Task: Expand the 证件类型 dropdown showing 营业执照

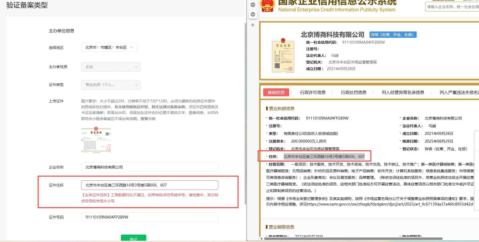Action: click(x=111, y=85)
